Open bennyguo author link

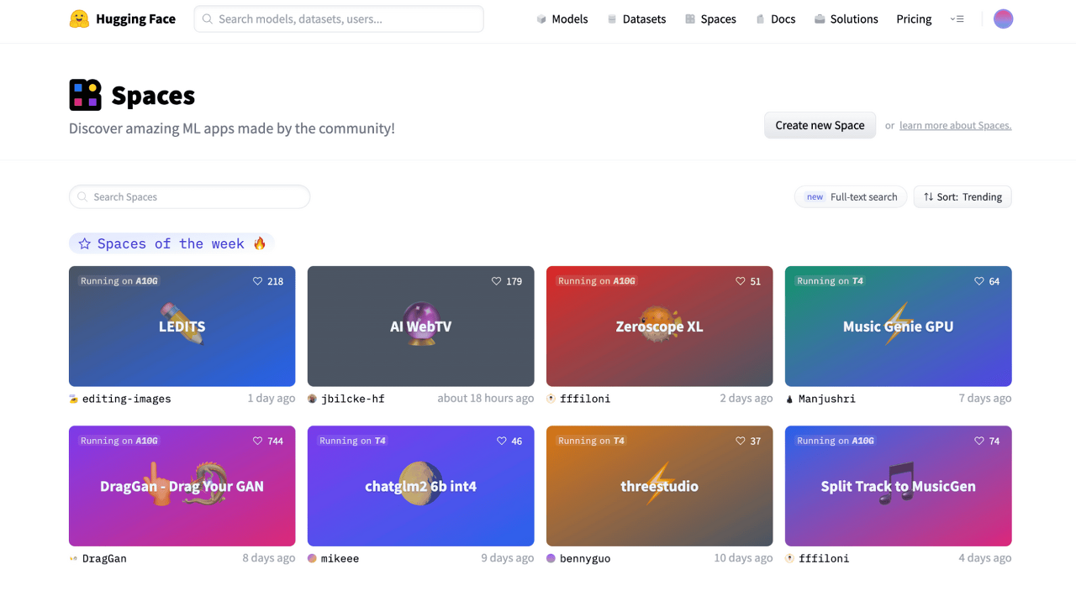(585, 558)
